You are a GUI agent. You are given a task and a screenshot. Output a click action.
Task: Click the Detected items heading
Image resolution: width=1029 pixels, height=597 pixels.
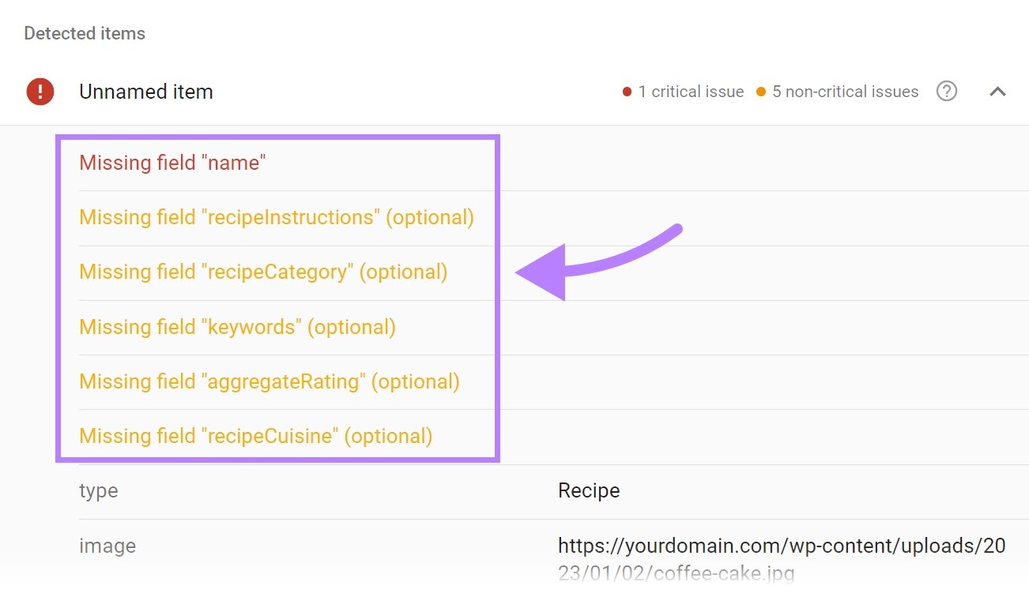point(85,34)
